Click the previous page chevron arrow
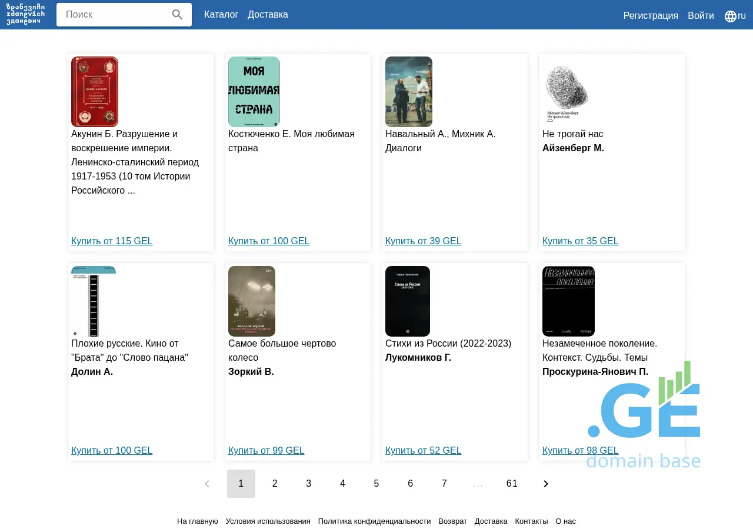The height and width of the screenshot is (532, 753). [207, 484]
